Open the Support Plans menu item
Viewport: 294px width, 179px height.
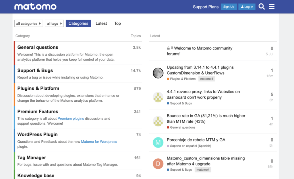point(206,7)
